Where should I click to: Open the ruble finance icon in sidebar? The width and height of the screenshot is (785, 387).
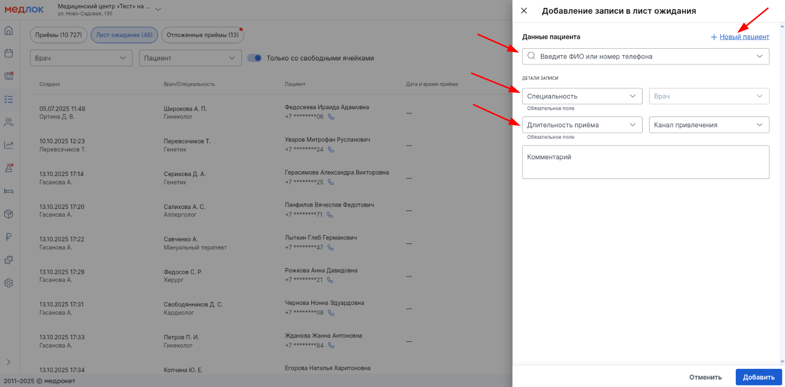coord(8,237)
